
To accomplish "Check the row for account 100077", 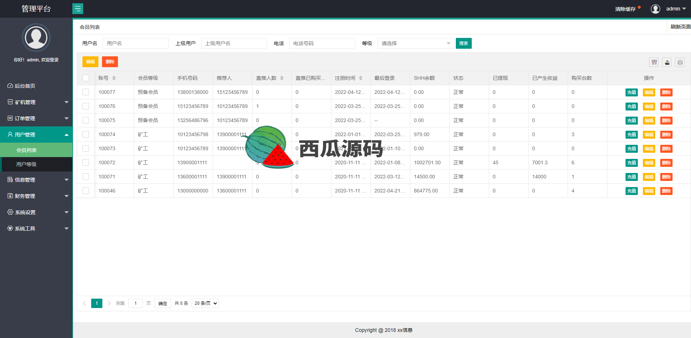I will coord(86,92).
